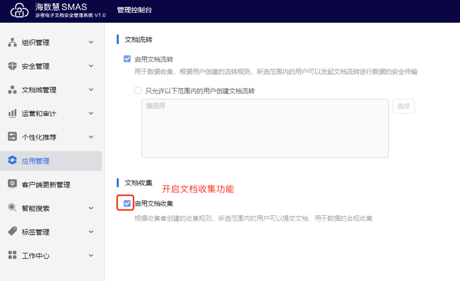Click the 运营和审计 menu label

[x=39, y=114]
